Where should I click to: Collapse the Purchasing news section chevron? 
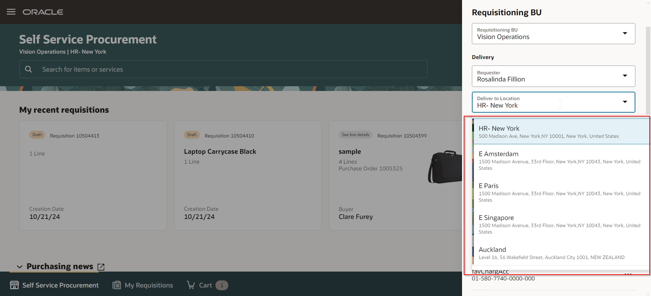[20, 267]
